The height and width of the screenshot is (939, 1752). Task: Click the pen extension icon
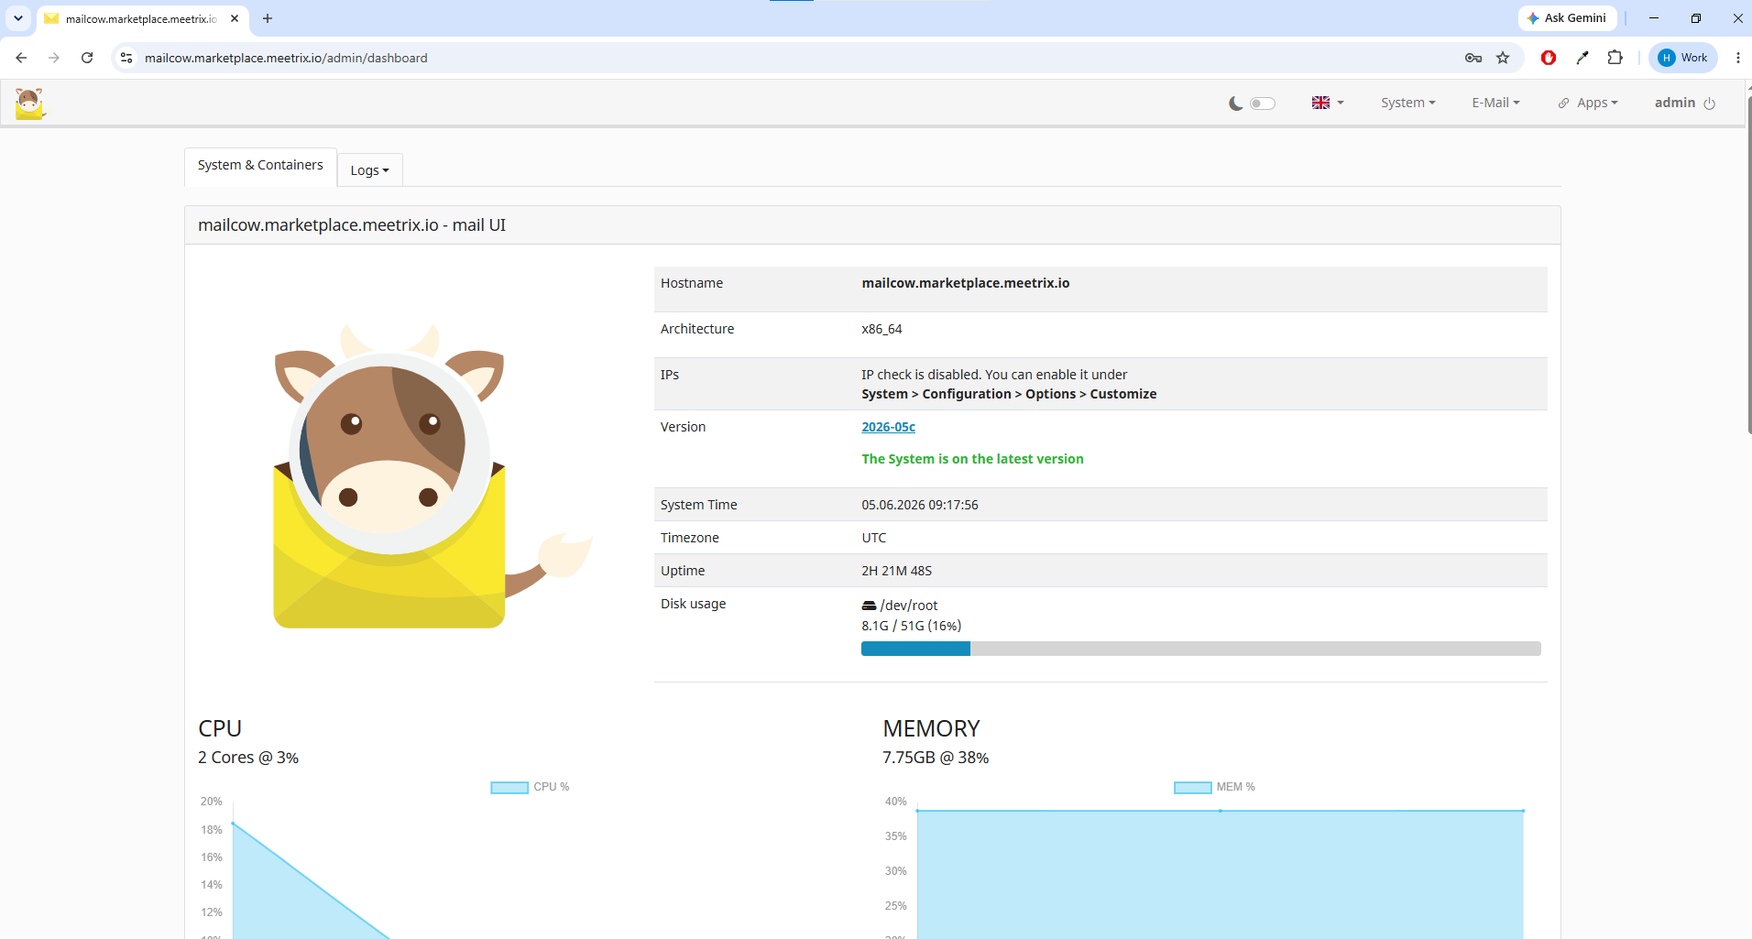pyautogui.click(x=1582, y=58)
